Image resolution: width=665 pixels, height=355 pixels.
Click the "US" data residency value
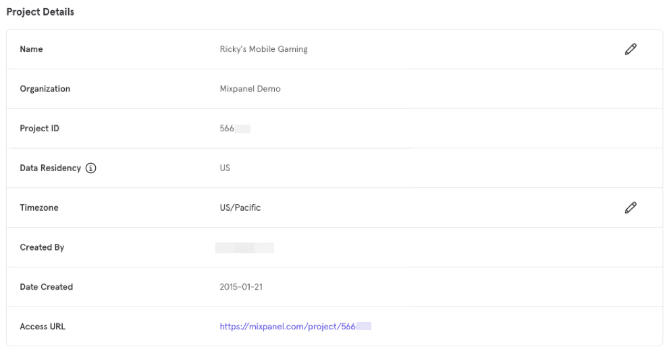[x=225, y=168]
